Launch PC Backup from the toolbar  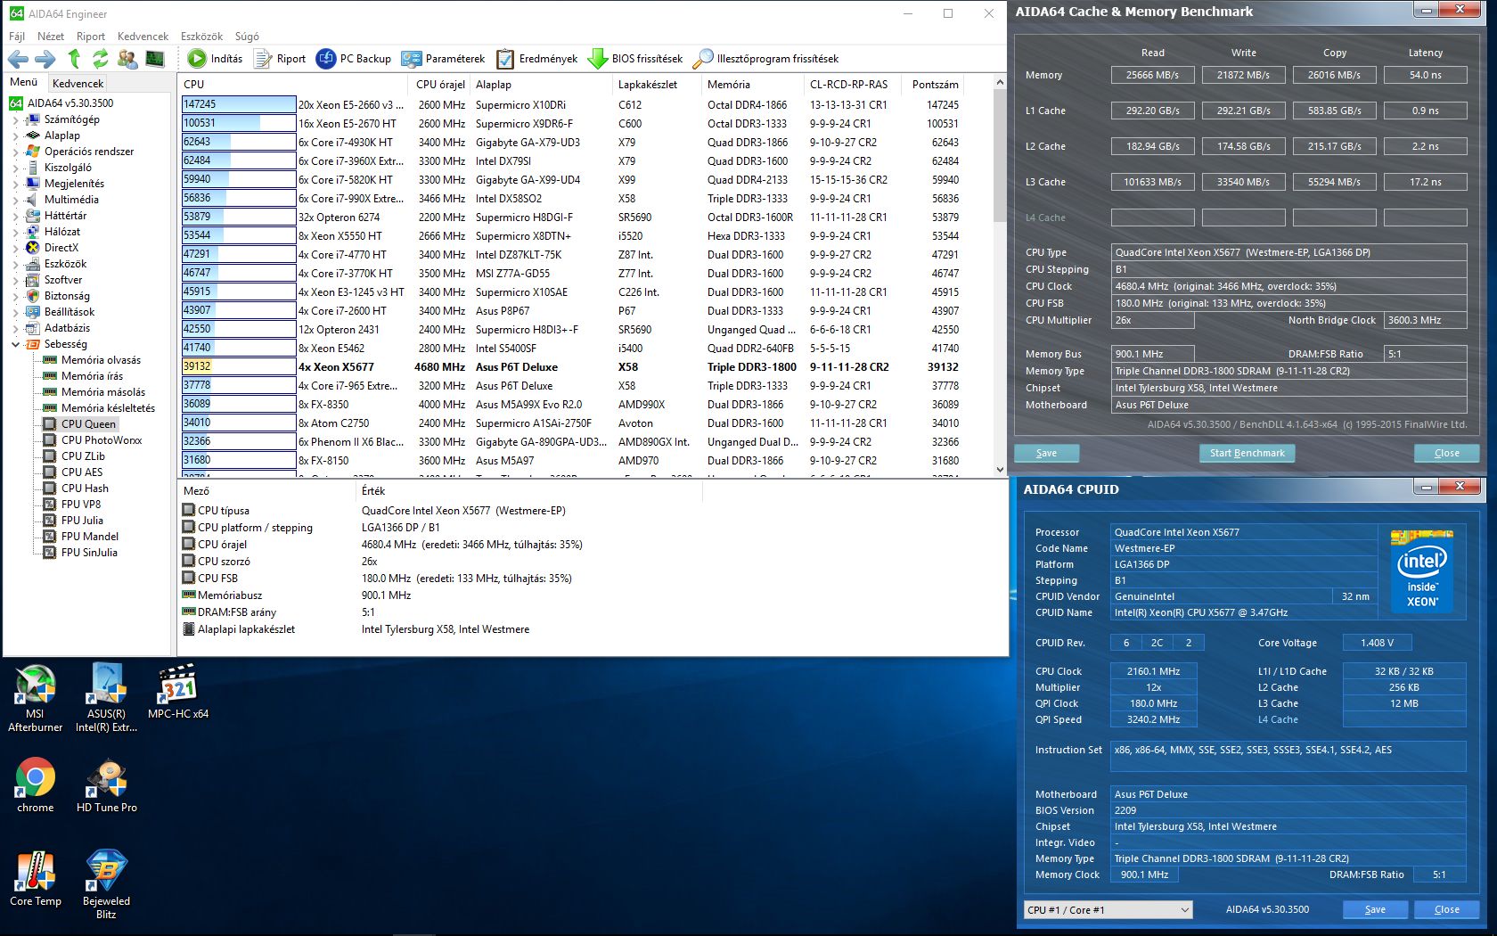[x=354, y=59]
